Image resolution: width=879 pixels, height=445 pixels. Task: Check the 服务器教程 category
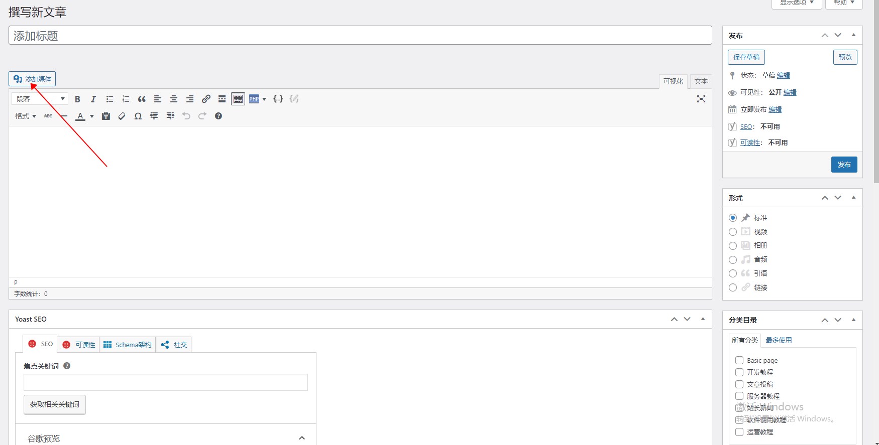click(739, 396)
